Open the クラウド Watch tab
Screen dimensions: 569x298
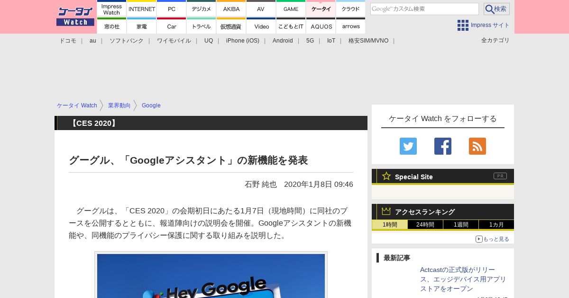click(x=351, y=9)
